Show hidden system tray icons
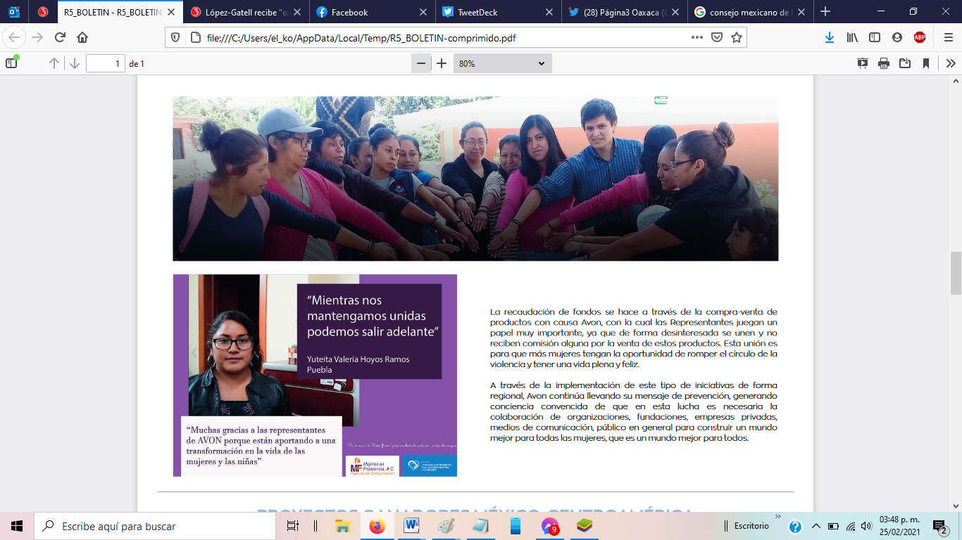The image size is (962, 540). pos(816,526)
